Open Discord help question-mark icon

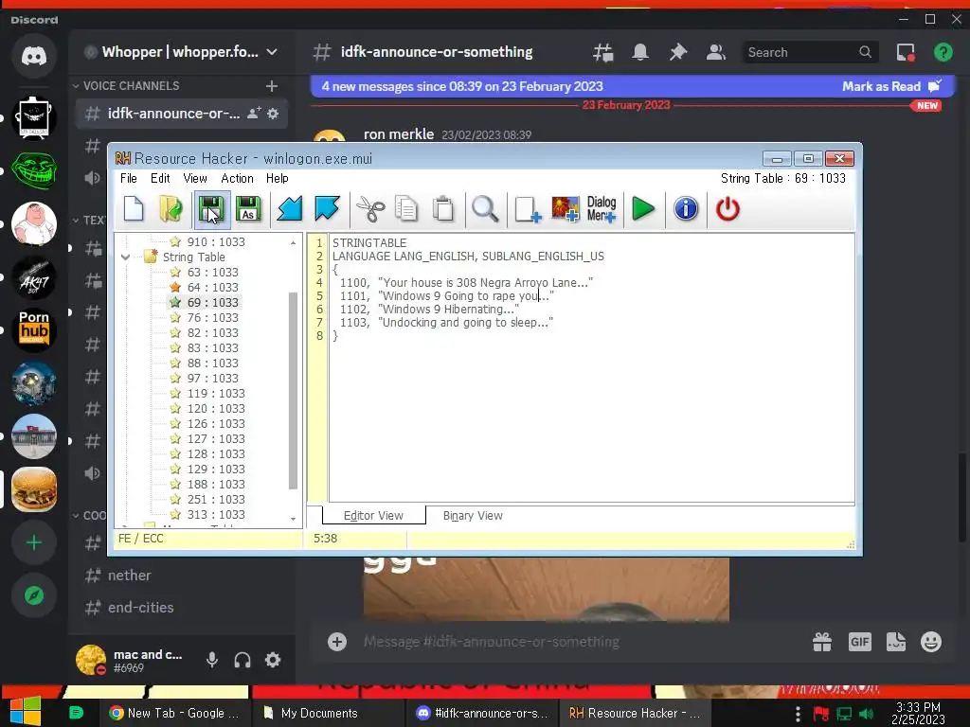coord(943,53)
